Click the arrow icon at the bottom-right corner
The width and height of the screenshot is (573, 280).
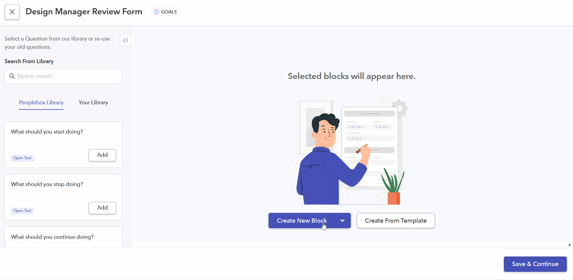click(x=569, y=245)
